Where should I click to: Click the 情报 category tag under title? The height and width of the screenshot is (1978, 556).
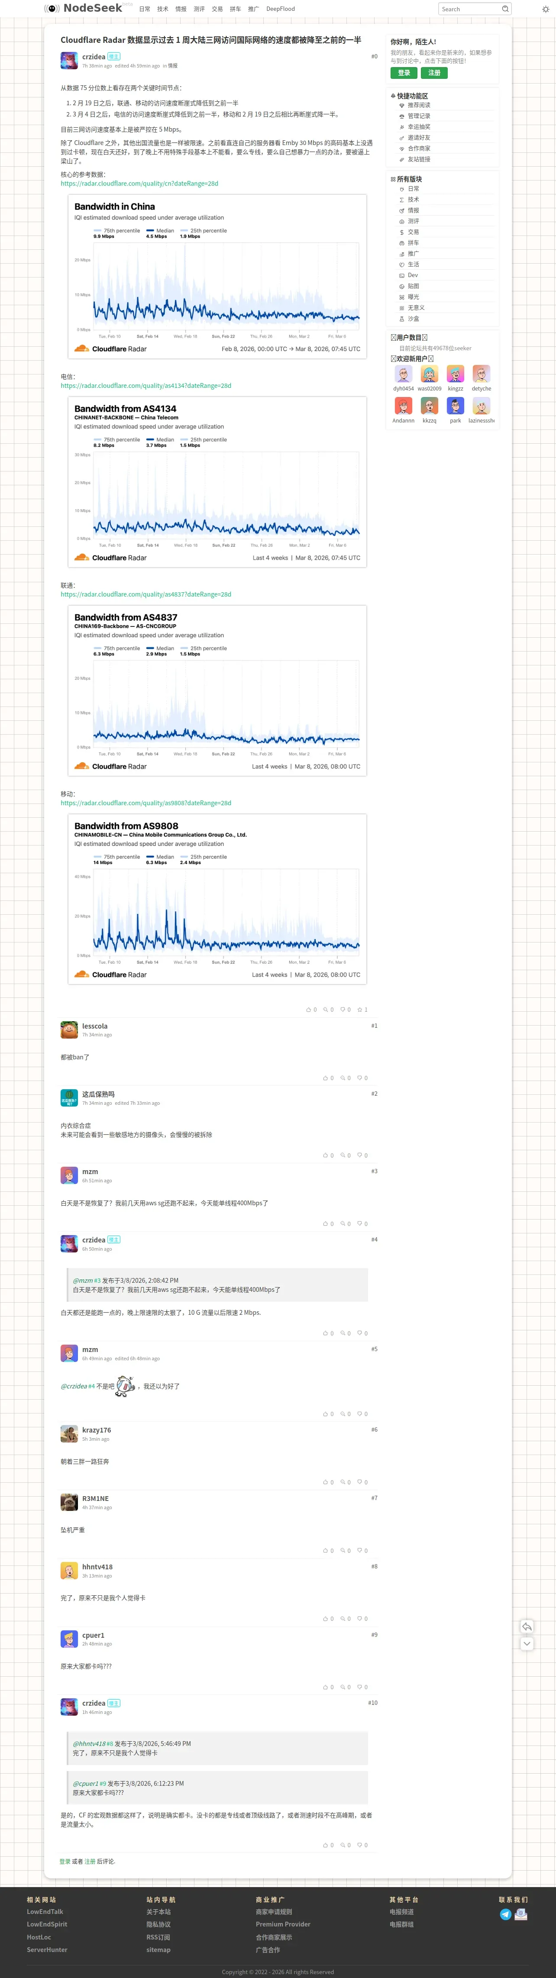(173, 66)
